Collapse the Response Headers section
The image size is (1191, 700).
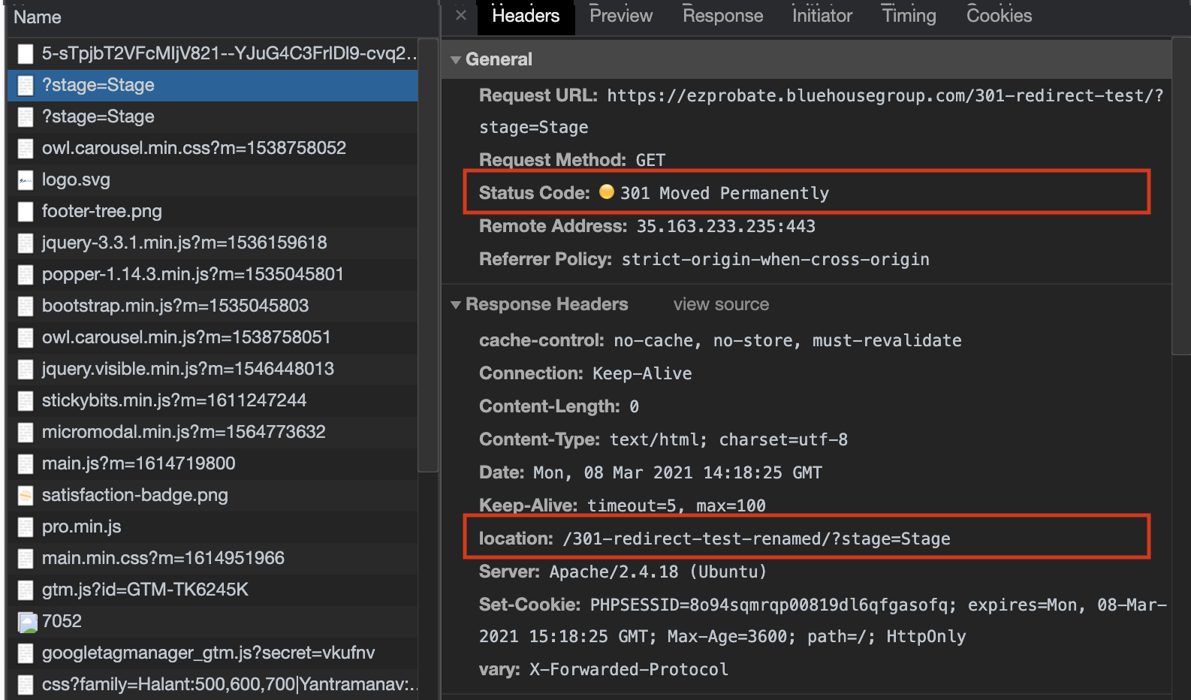point(456,304)
